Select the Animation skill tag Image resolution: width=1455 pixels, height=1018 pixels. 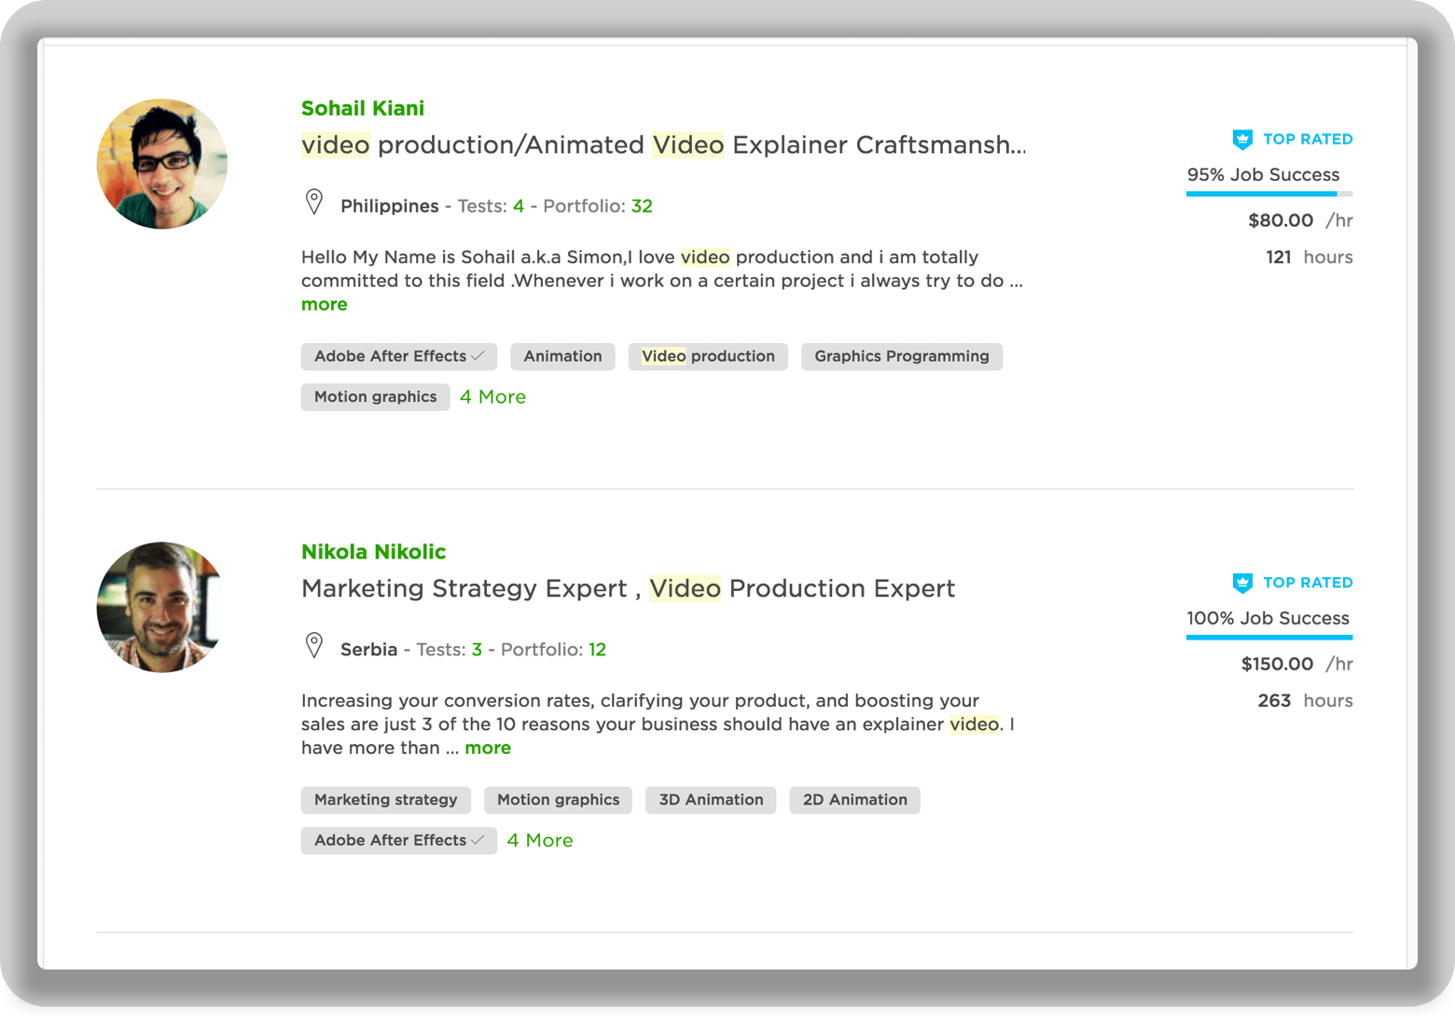tap(562, 356)
